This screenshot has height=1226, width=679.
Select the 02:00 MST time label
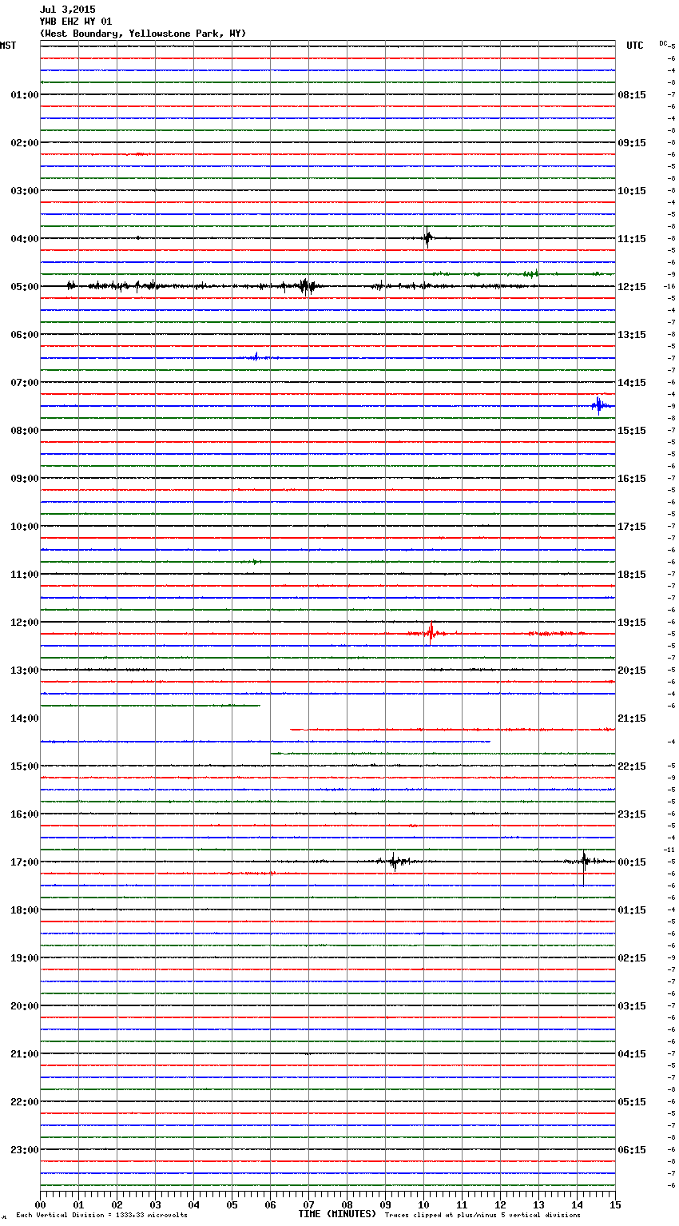pos(25,143)
